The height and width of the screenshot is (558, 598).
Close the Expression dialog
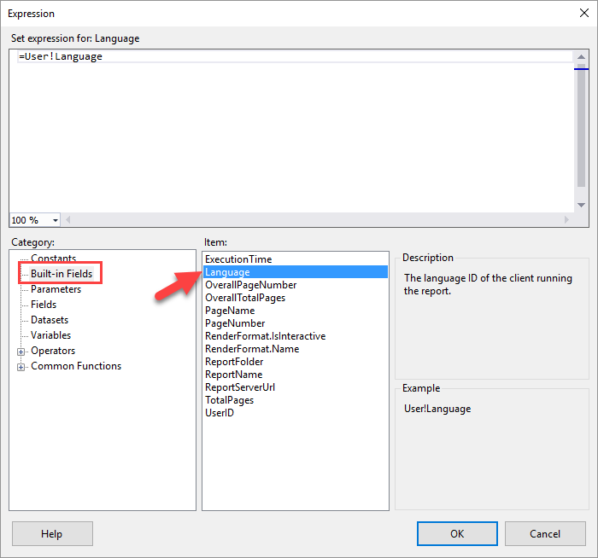(583, 13)
